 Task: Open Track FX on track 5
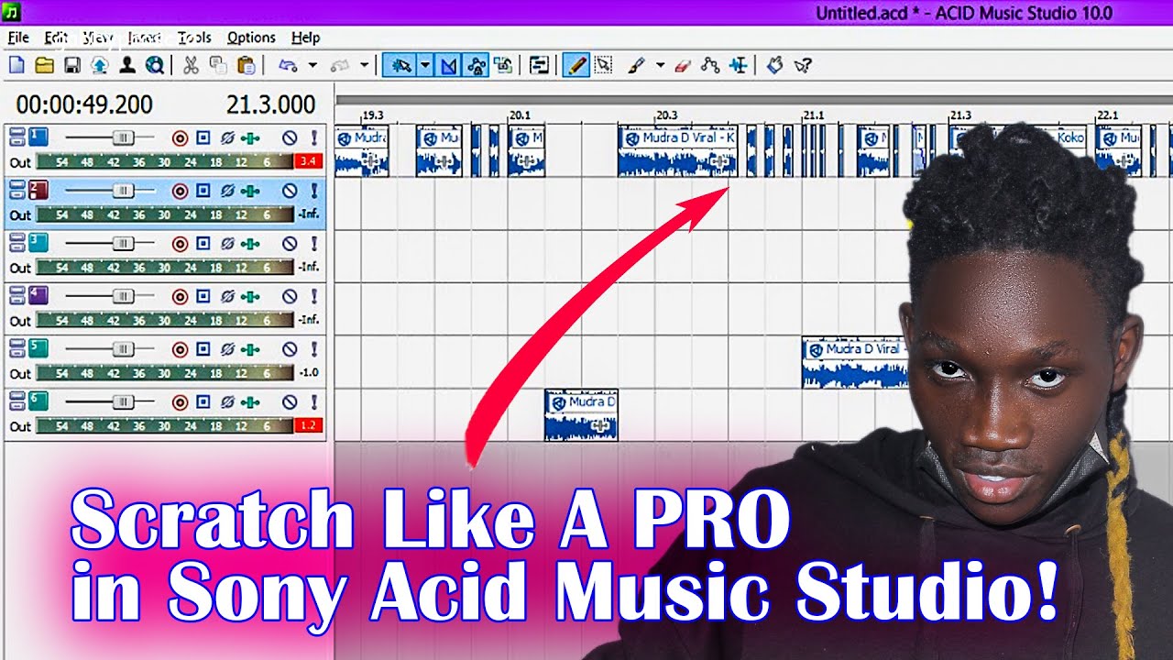pyautogui.click(x=250, y=349)
